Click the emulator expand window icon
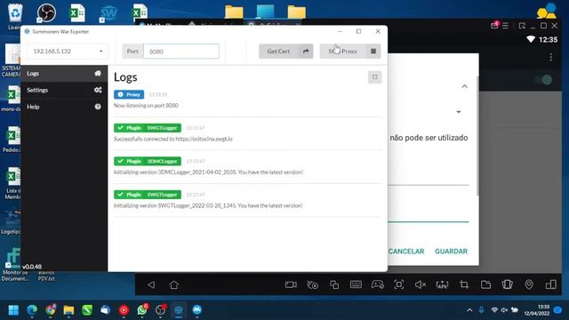Screen dimensions: 569x320 point(522,26)
